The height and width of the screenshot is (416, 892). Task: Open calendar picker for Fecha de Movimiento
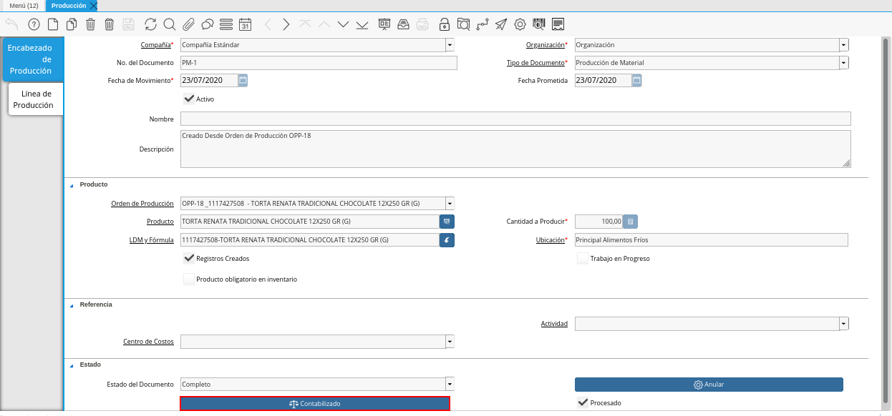click(x=243, y=81)
